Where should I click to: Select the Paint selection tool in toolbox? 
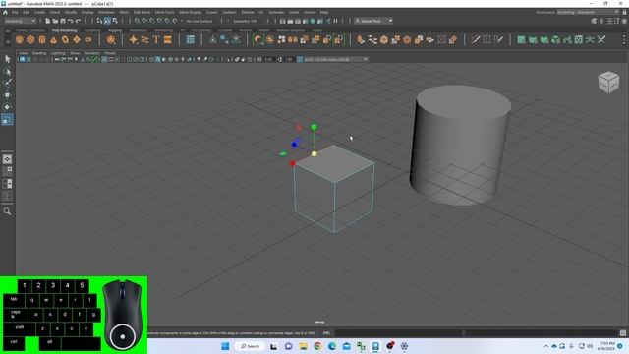pos(7,83)
